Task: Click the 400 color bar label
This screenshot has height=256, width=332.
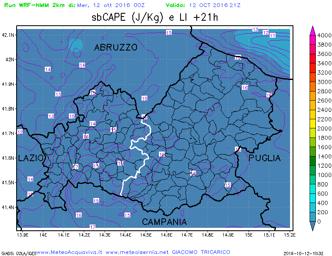Action: pyautogui.click(x=322, y=203)
